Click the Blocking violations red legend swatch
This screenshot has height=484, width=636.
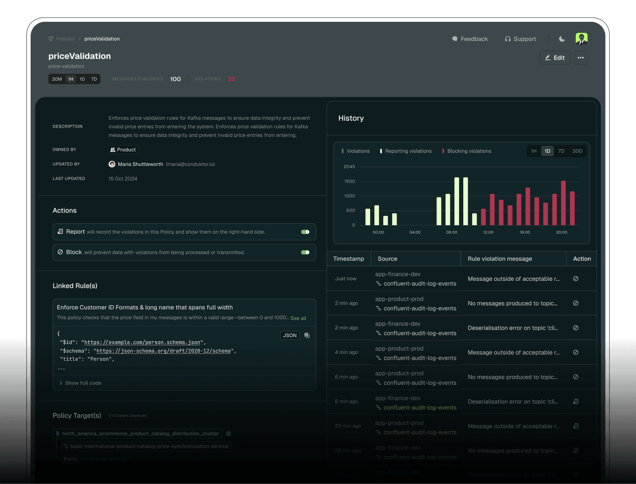tap(443, 151)
